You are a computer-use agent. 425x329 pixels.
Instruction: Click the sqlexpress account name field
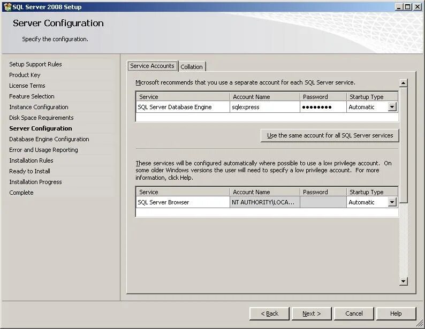point(264,107)
